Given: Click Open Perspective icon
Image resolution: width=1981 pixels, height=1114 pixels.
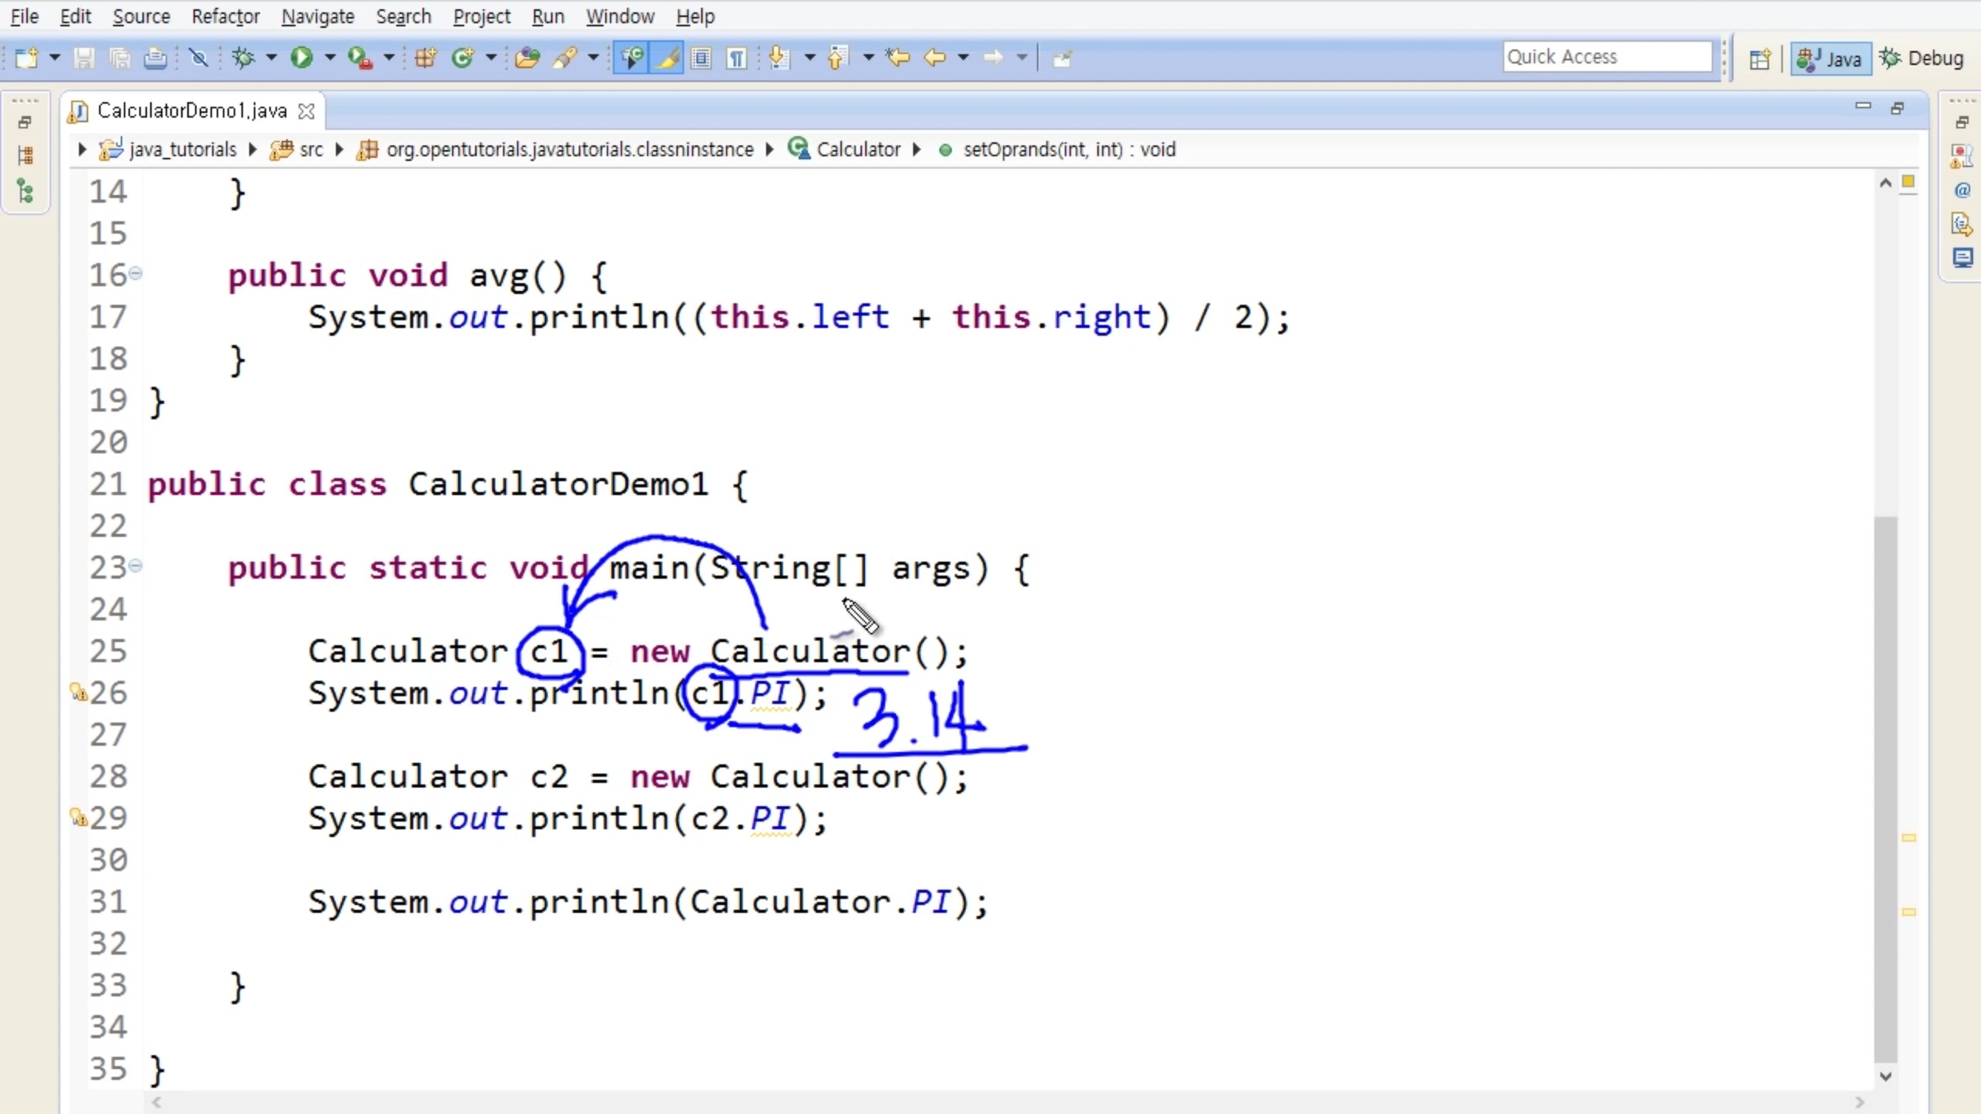Looking at the screenshot, I should click(1759, 59).
